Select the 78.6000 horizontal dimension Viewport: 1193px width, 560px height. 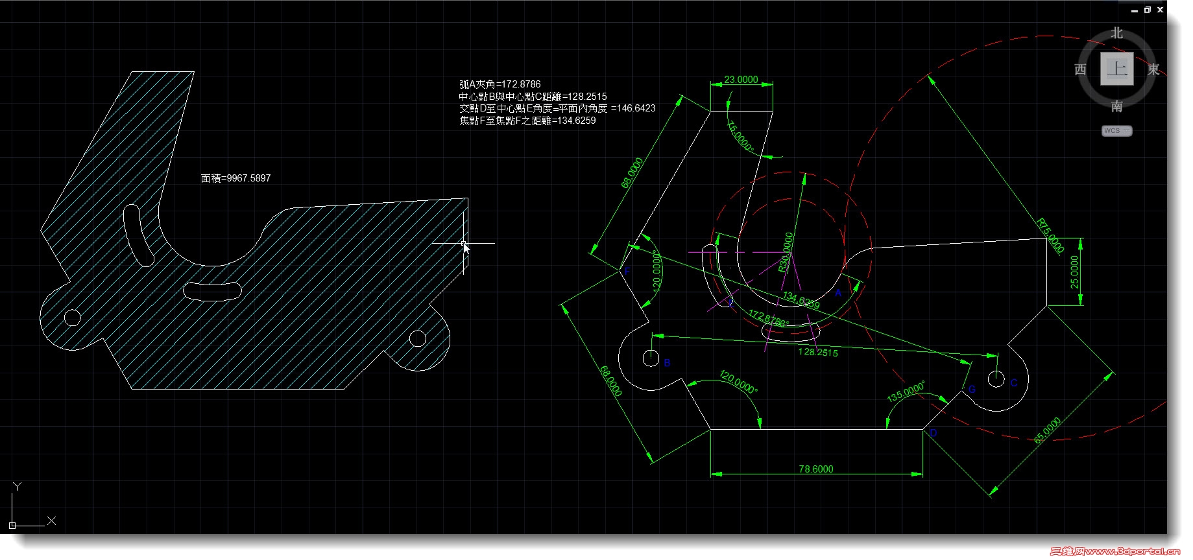coord(815,469)
